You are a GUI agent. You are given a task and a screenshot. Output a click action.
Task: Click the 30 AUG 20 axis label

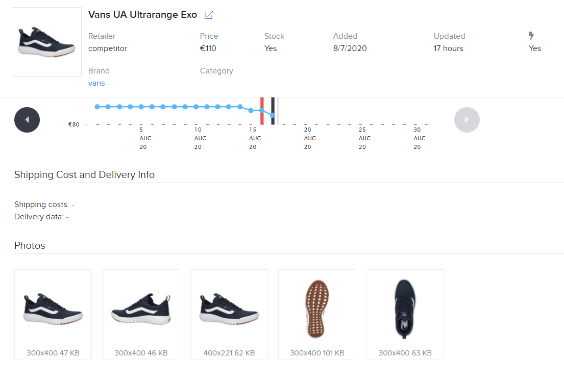419,138
